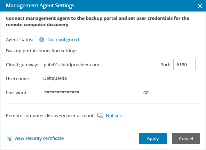Open the Not configured status link

pyautogui.click(x=63, y=39)
